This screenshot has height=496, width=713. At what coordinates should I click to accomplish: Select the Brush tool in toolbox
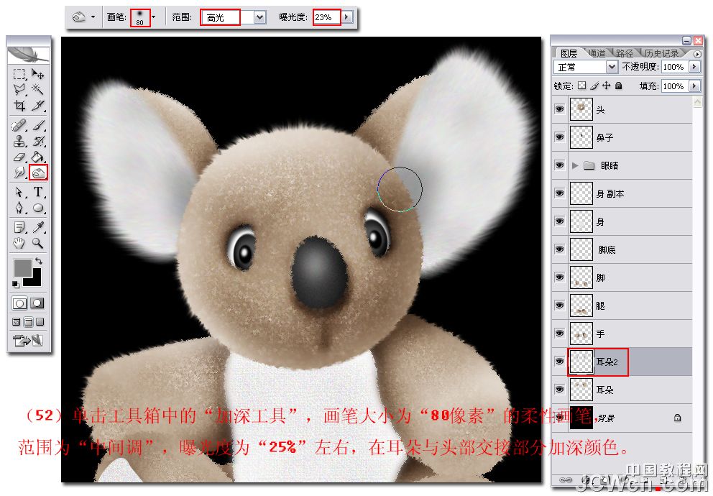38,126
